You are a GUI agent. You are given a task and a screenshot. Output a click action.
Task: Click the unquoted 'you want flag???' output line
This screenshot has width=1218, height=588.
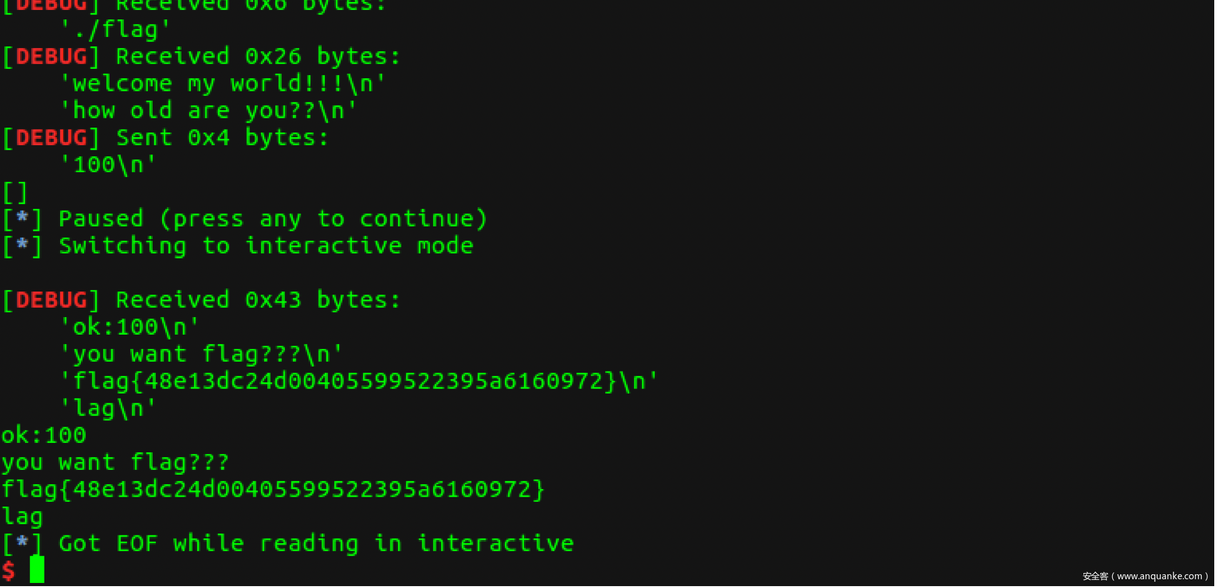tap(115, 462)
